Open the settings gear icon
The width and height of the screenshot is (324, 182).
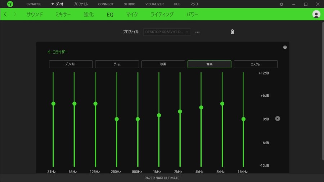coord(282,4)
